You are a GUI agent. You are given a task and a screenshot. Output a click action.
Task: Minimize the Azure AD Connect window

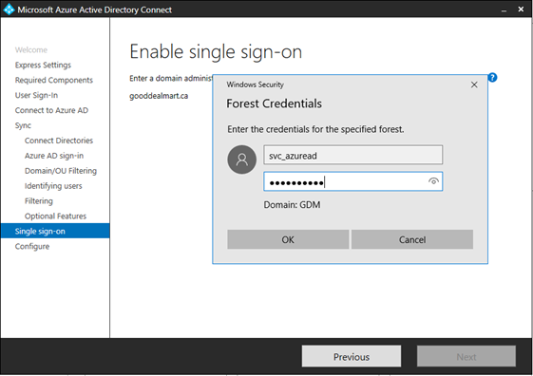coord(504,10)
